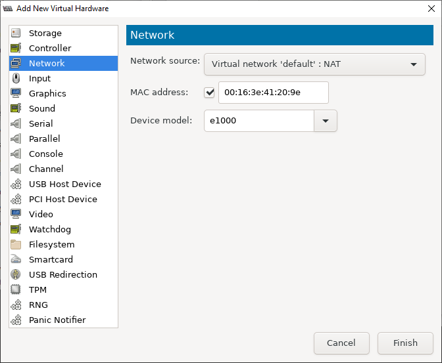Choose Panic Notifier from the list
Screen dimensions: 442x363
click(x=57, y=320)
